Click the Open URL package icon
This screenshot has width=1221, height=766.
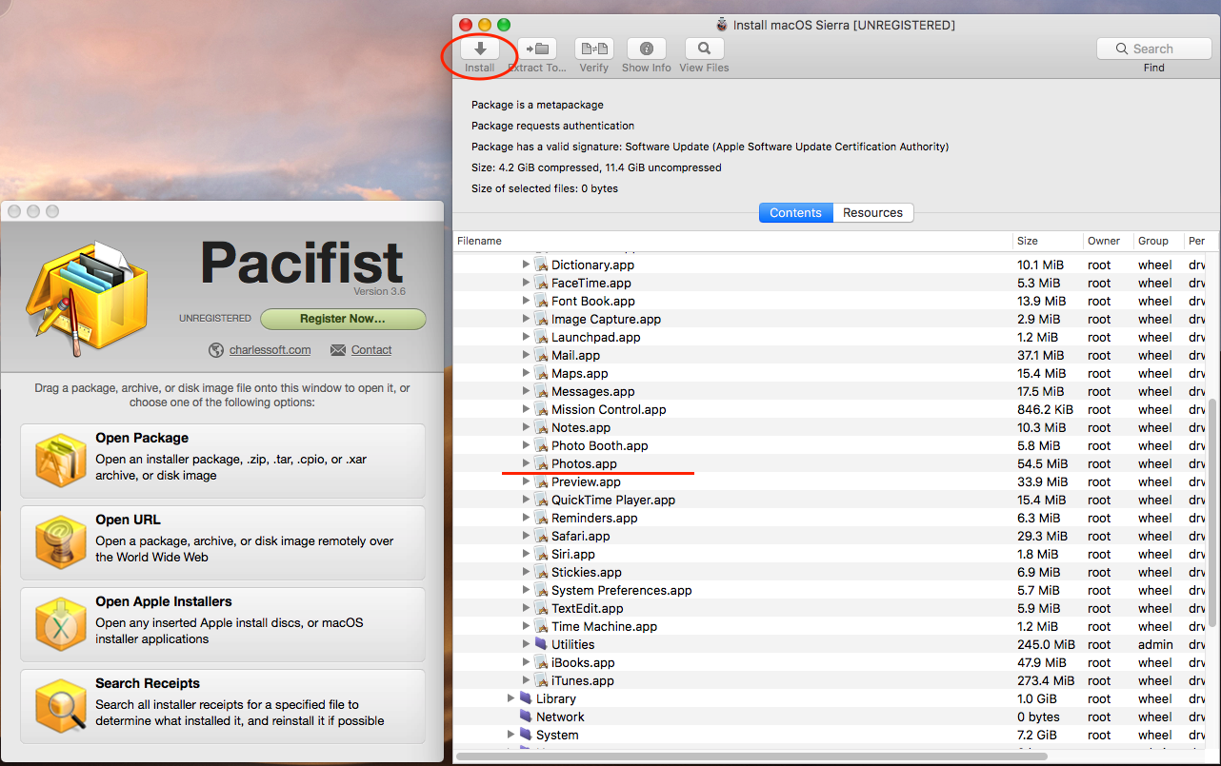coord(61,542)
